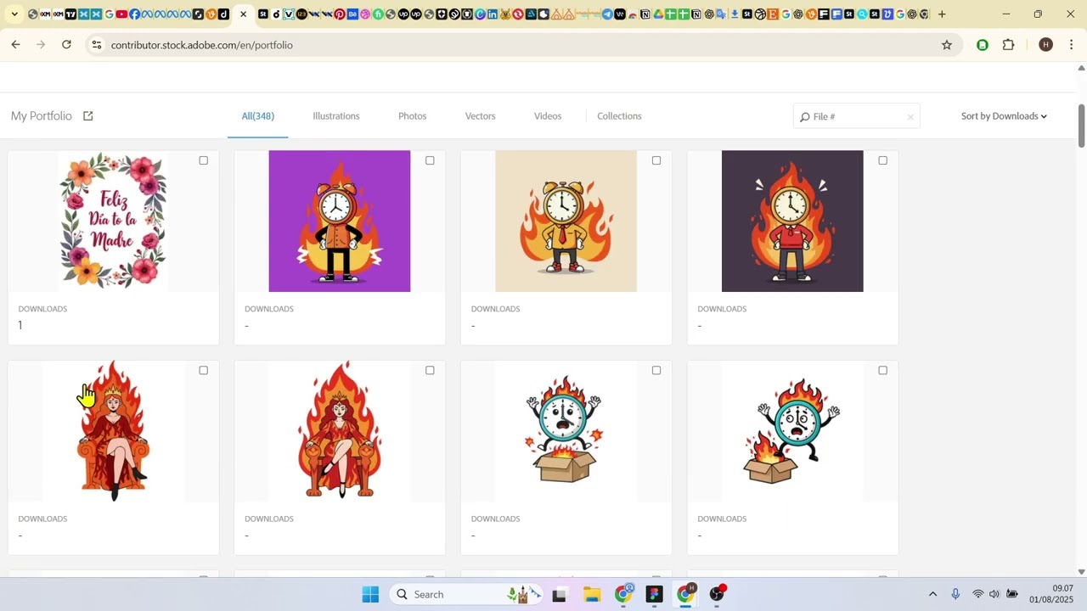
Task: Show hidden icons chevron in system tray
Action: (932, 595)
